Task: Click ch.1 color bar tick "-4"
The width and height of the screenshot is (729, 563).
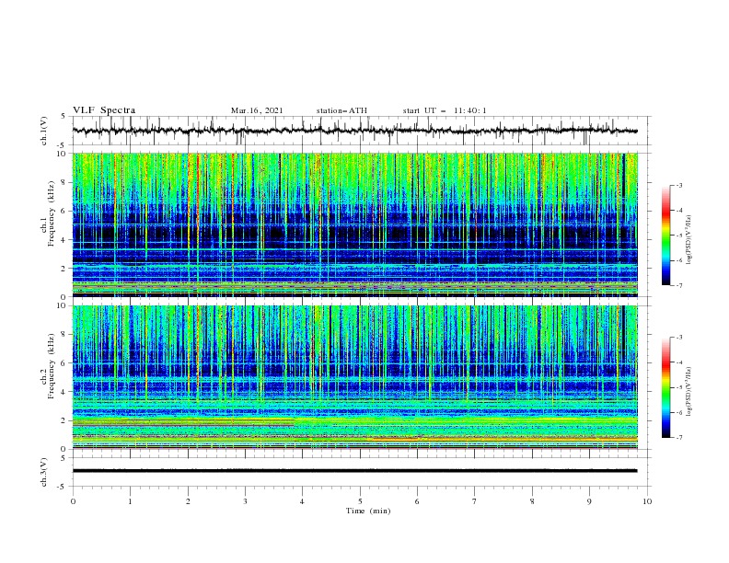Action: [679, 211]
